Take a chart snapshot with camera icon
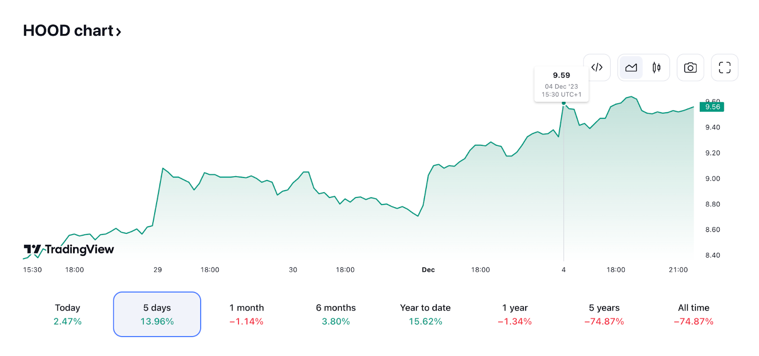Viewport: 759px width, 356px height. coord(690,68)
